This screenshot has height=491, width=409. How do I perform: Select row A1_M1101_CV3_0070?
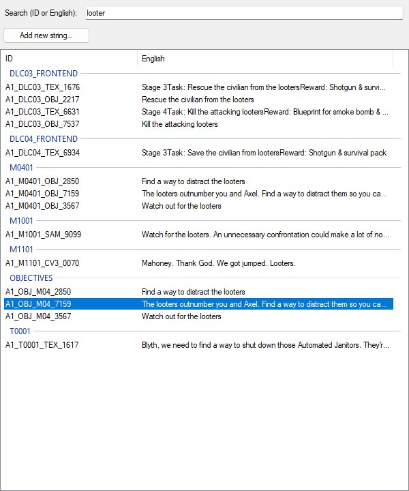coord(198,263)
